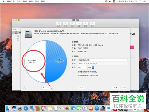The width and height of the screenshot is (149, 112).
Task: Click the Erase (抹掉) toolbar icon
Action: [x=72, y=24]
